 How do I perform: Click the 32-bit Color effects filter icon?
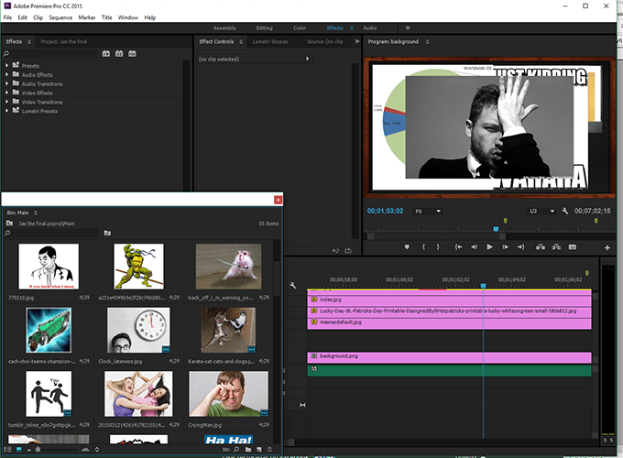(x=119, y=54)
